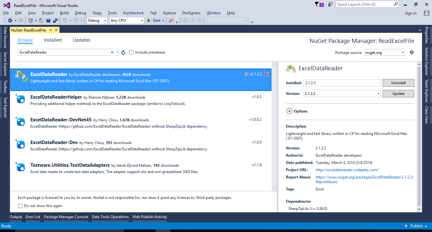The width and height of the screenshot is (432, 232).
Task: Open the Package source dropdown
Action: [x=385, y=52]
